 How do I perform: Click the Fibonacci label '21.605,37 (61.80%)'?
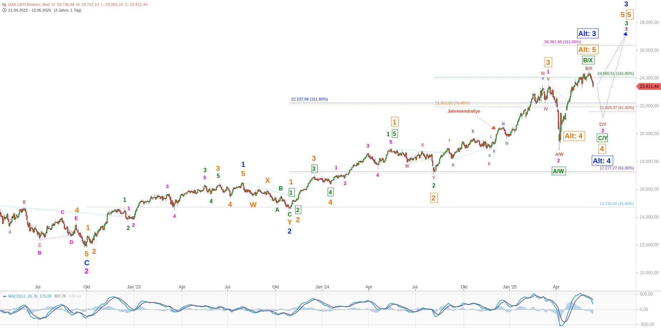coord(617,108)
